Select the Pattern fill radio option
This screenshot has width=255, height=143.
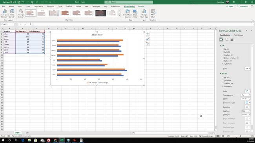pyautogui.click(x=223, y=61)
